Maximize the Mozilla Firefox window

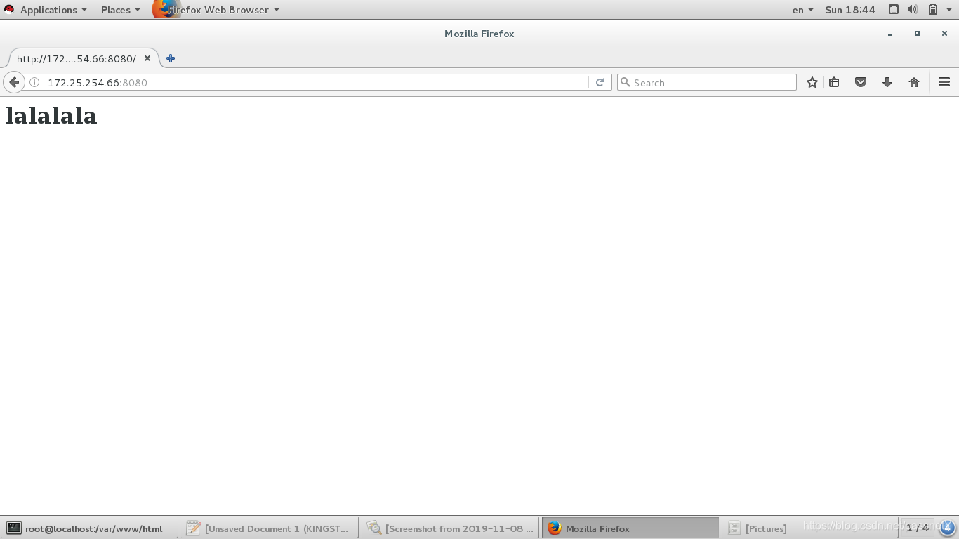[917, 34]
